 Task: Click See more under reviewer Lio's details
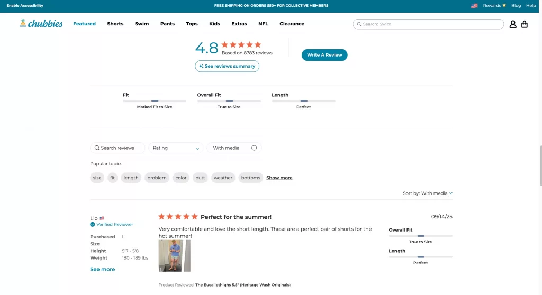pos(102,269)
